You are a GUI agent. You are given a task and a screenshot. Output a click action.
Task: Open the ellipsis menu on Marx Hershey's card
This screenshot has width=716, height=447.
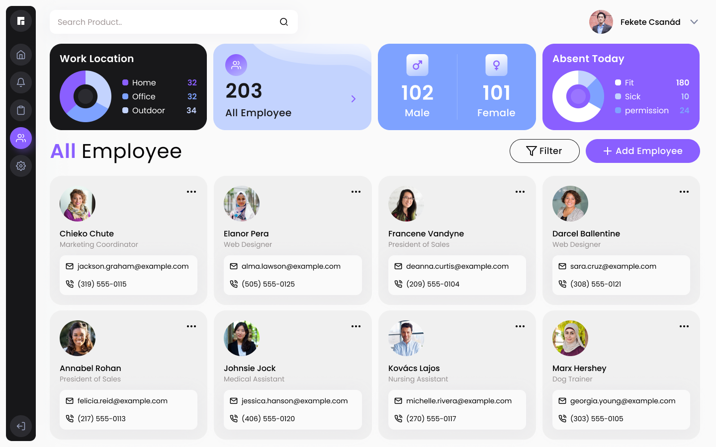[684, 326]
